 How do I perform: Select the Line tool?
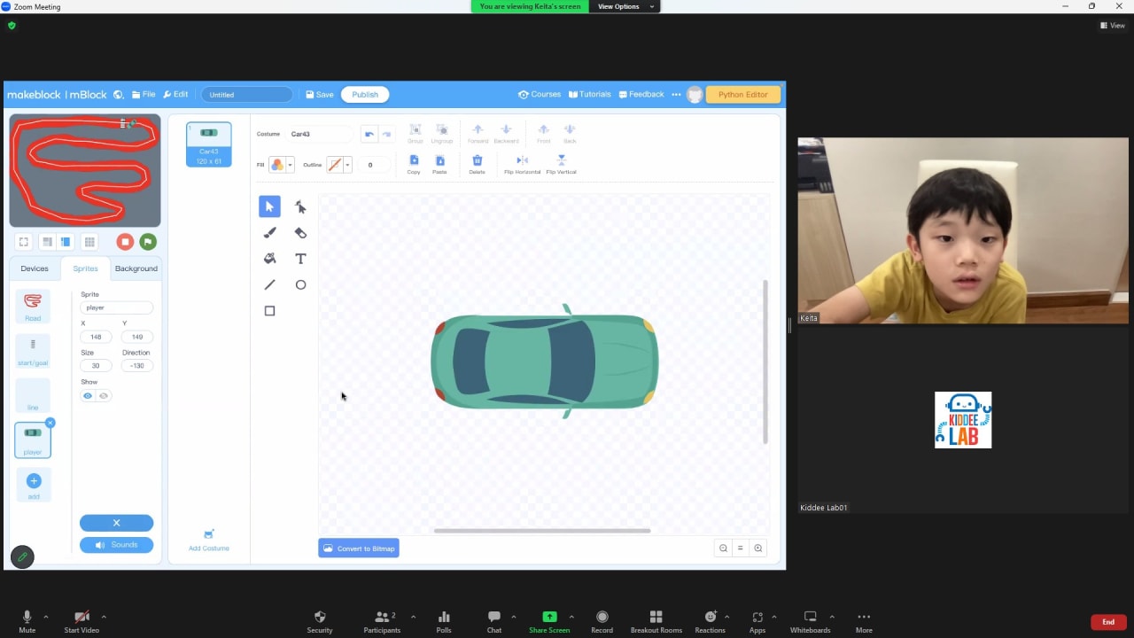click(x=269, y=284)
